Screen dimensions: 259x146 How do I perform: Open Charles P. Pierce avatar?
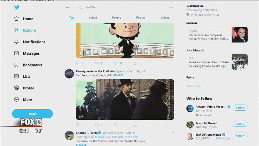click(69, 136)
